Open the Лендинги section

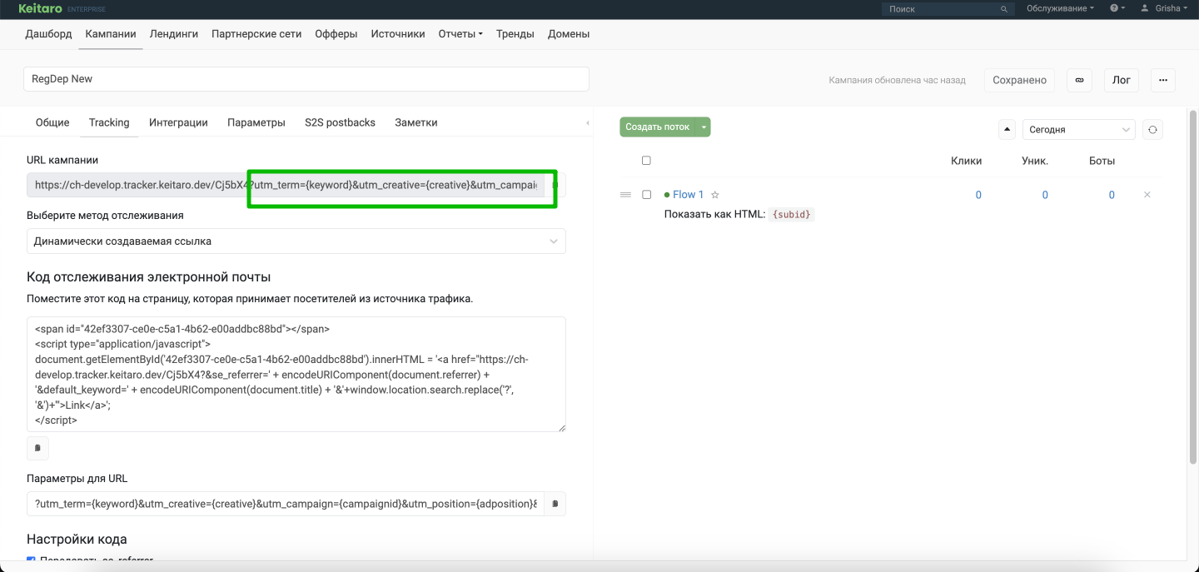tap(174, 34)
